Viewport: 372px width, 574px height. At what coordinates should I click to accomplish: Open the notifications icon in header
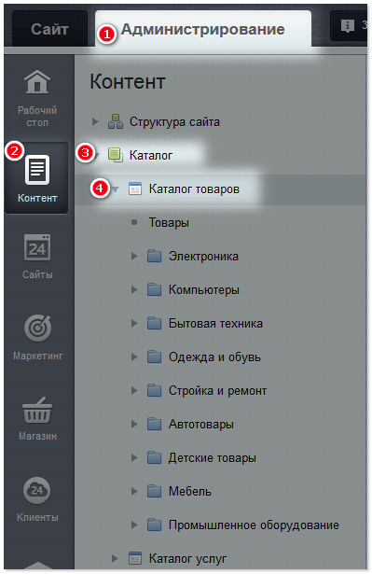click(x=348, y=25)
